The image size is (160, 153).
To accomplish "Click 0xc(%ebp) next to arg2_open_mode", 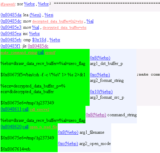I will coord(68,144).
